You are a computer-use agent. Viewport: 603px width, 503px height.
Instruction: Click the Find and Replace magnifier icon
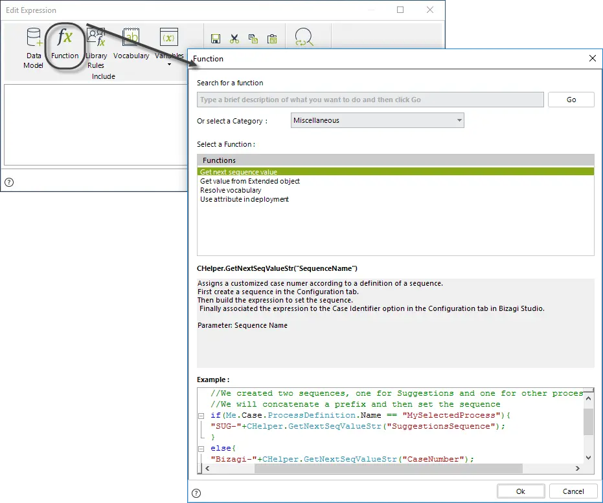pos(304,37)
